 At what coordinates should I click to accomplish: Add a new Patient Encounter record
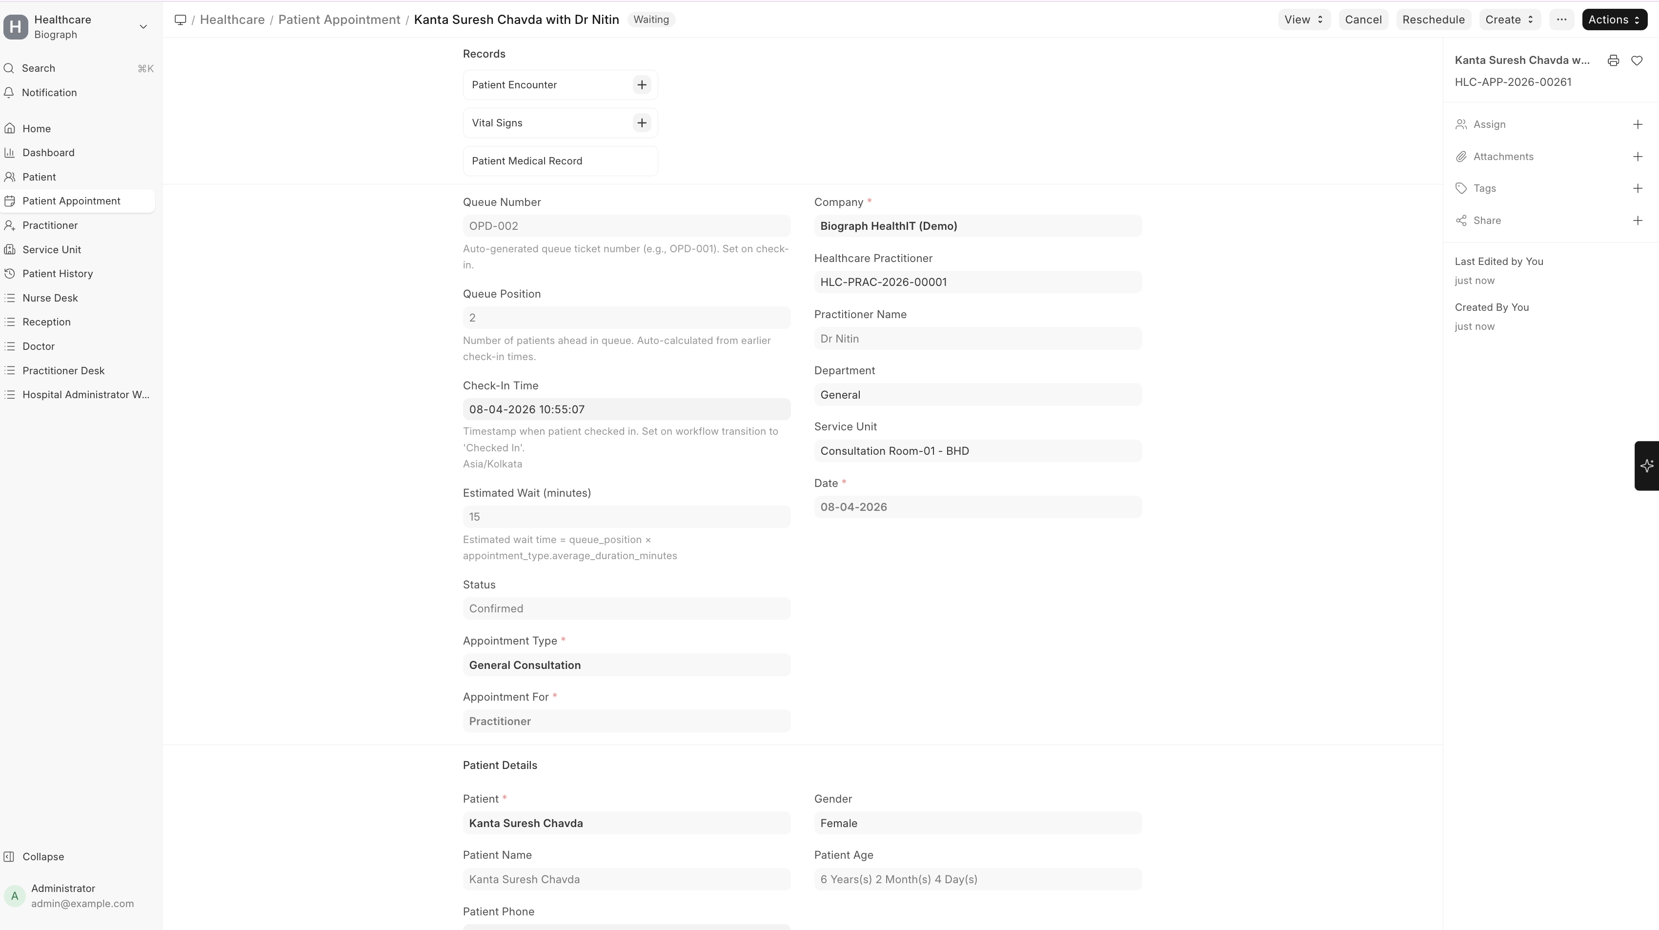(x=642, y=84)
